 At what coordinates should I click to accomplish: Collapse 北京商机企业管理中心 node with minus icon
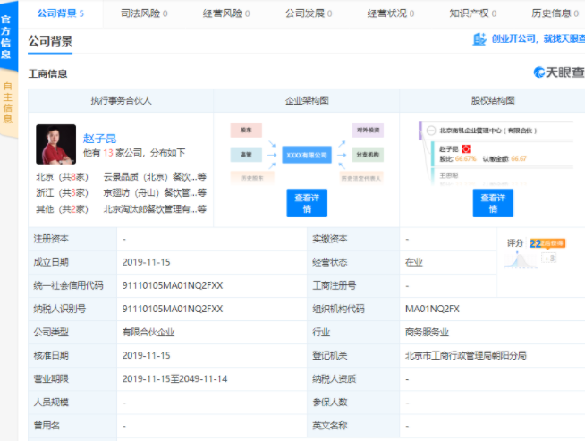pyautogui.click(x=431, y=131)
